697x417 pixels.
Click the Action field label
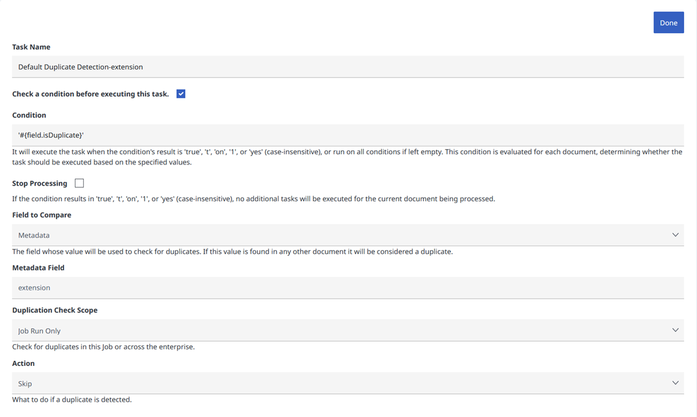tap(24, 363)
